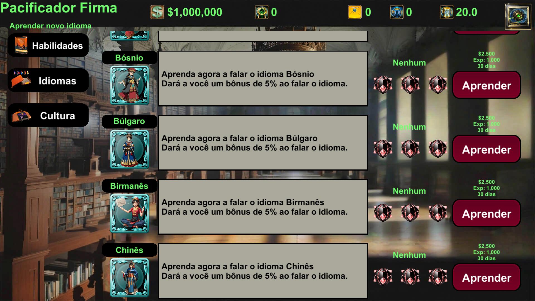The image size is (535, 301).
Task: Open the Habilidades tab
Action: pyautogui.click(x=48, y=45)
